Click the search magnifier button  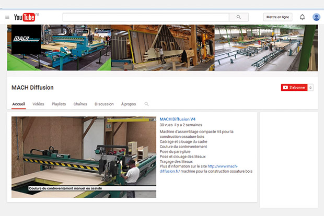click(x=239, y=17)
